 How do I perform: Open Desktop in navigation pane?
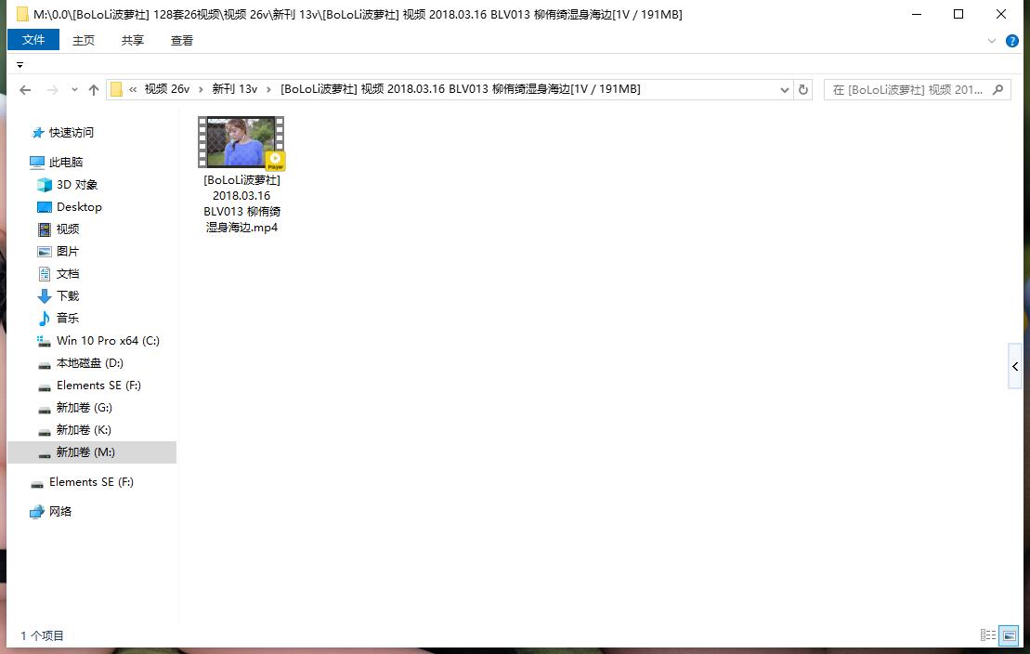tap(79, 206)
